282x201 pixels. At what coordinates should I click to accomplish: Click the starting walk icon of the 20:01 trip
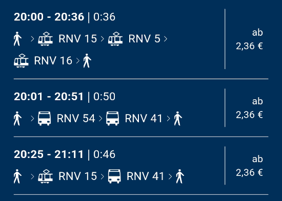[x=17, y=119]
